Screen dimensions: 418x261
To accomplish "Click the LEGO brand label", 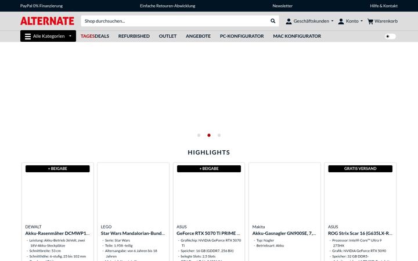I will click(x=106, y=227).
